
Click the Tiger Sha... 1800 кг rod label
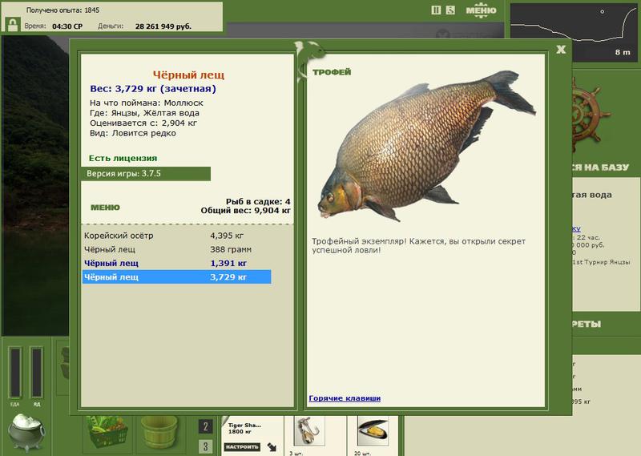click(244, 428)
